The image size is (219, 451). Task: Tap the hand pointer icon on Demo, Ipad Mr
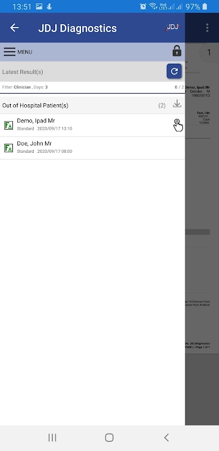(x=178, y=125)
